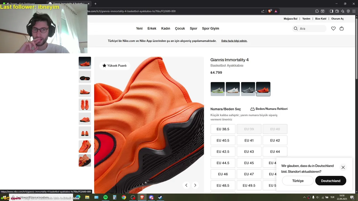The width and height of the screenshot is (358, 201).
Task: Open the shopping bag icon
Action: tap(341, 28)
